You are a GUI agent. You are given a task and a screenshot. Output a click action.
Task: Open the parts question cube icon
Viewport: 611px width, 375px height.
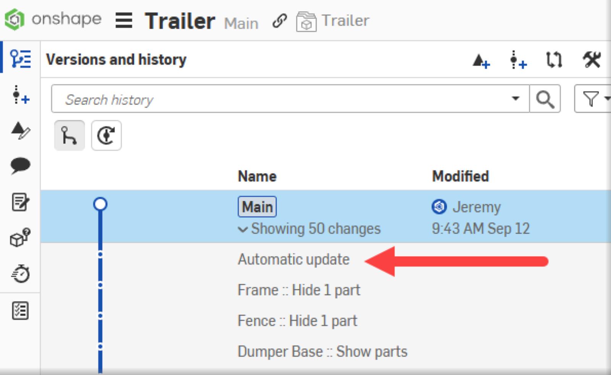point(20,237)
